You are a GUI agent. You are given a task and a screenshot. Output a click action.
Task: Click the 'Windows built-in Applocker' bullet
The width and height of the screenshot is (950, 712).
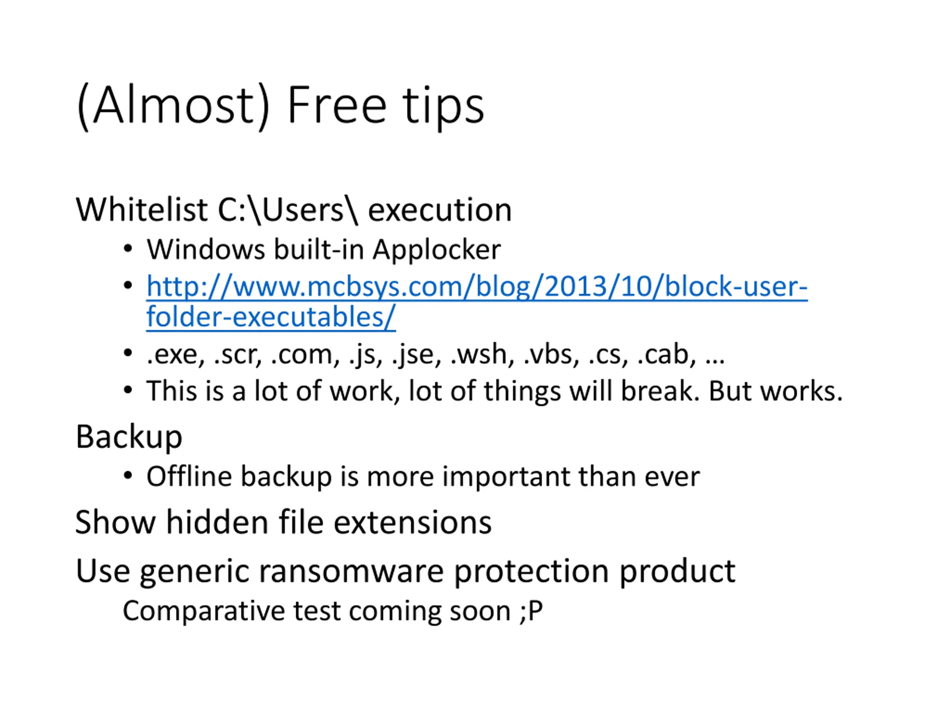click(x=324, y=249)
